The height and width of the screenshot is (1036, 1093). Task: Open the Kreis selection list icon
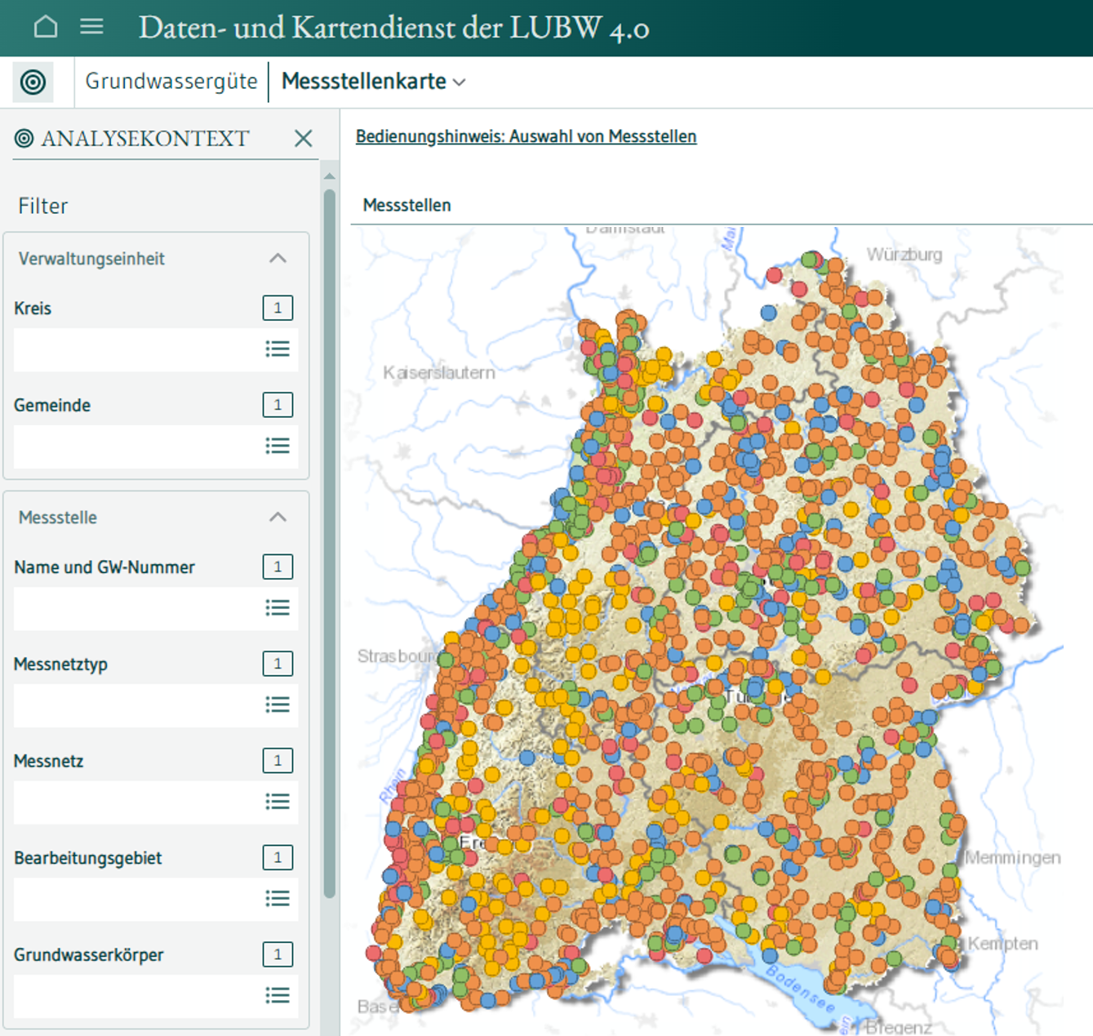(x=278, y=349)
